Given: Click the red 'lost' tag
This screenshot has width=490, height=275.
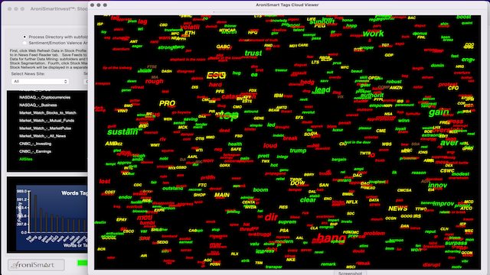Looking at the screenshot, I should (105, 181).
